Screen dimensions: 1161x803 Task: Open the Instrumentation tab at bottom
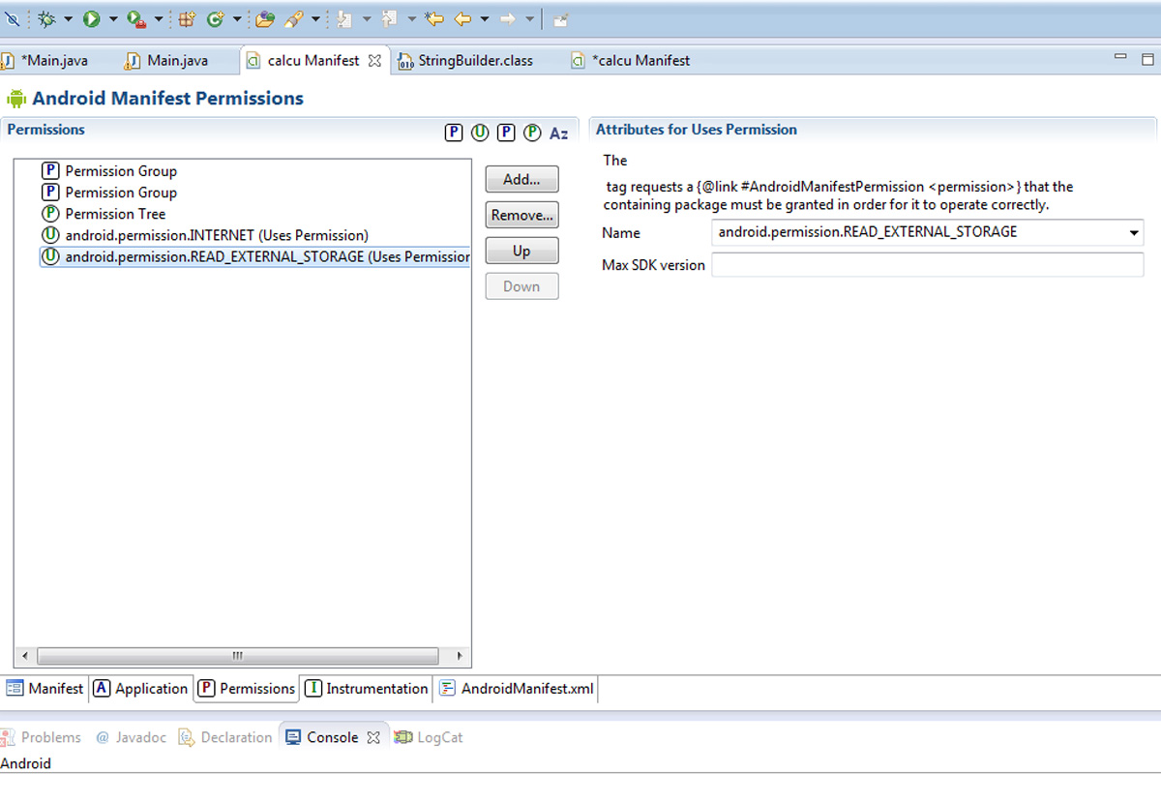click(x=367, y=689)
